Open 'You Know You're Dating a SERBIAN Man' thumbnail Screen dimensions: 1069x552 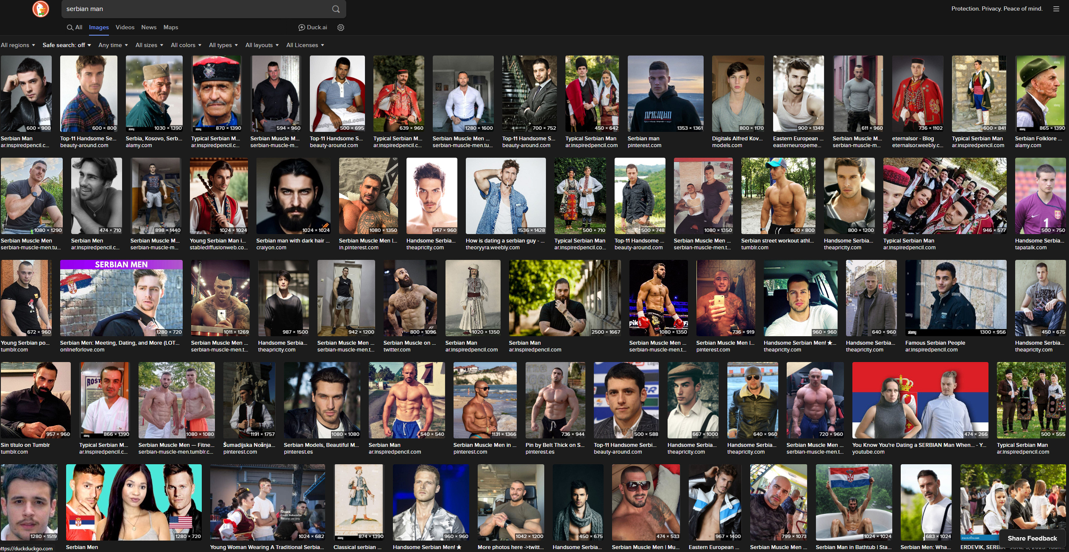click(x=920, y=400)
